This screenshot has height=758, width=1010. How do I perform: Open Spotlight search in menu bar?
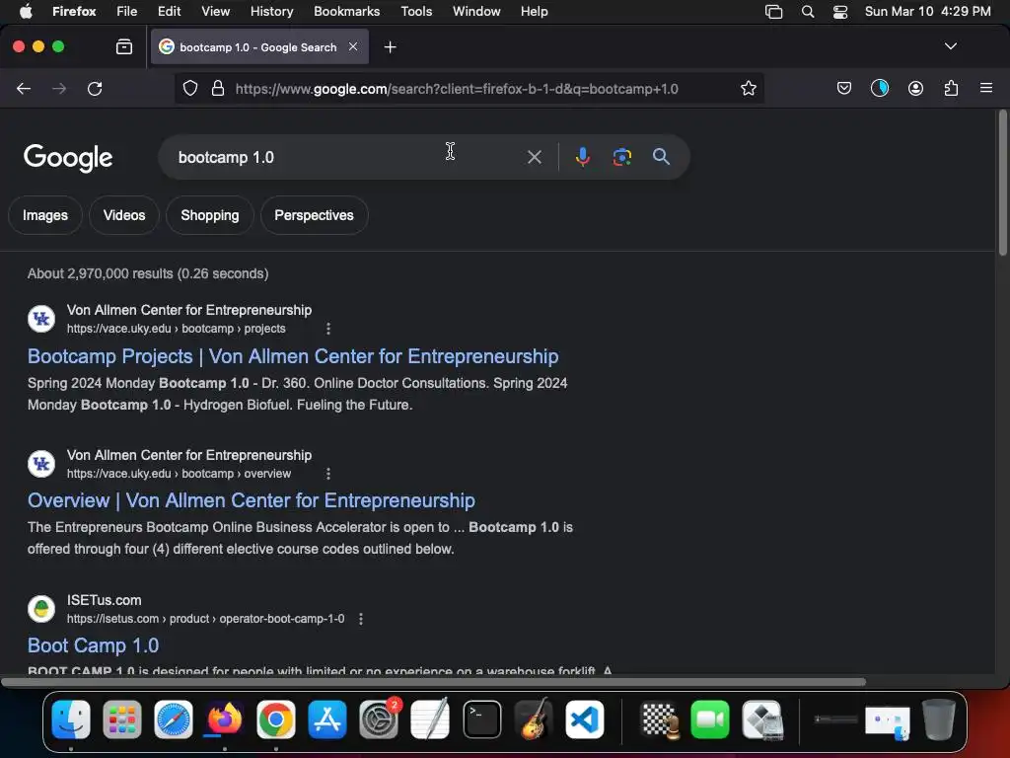(807, 11)
